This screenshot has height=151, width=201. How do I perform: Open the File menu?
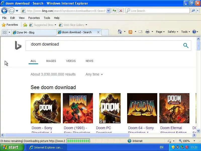point(4,18)
